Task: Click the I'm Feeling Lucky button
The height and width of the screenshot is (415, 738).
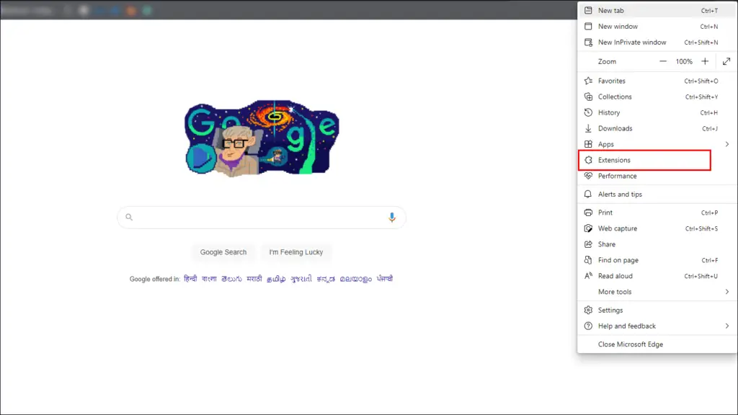Action: coord(296,252)
